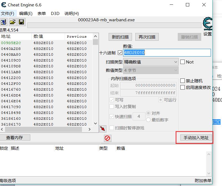Click the Cheat Engine title bar icon
The width and height of the screenshot is (222, 186).
[4, 5]
